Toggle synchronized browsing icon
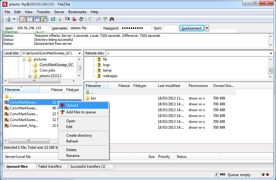Image resolution: width=276 pixels, height=180 pixels. [x=105, y=19]
